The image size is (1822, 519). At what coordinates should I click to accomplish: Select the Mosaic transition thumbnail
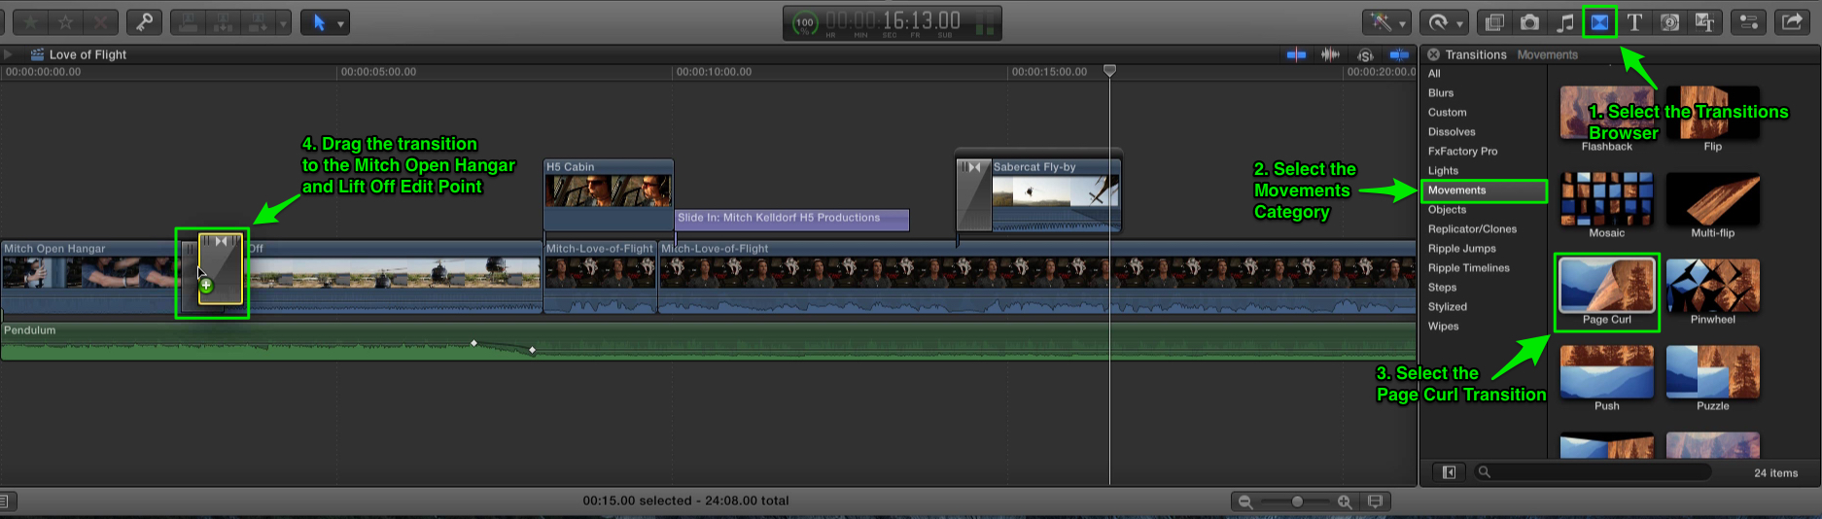1606,199
